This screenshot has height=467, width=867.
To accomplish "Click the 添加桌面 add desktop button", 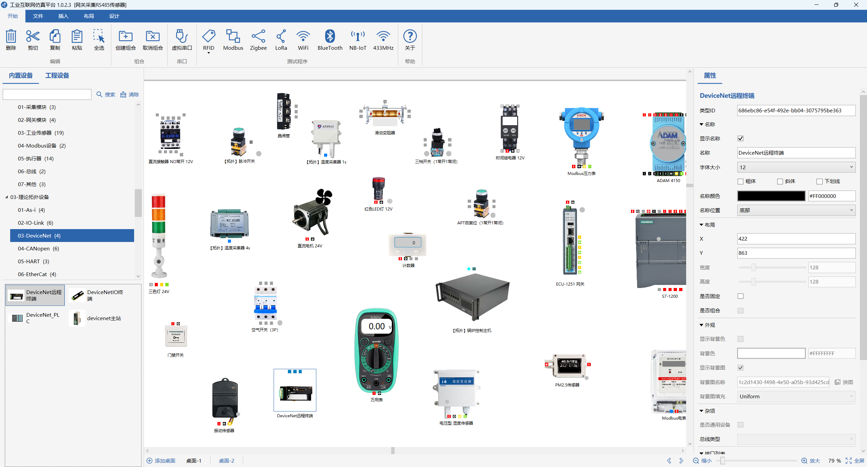I will 161,461.
